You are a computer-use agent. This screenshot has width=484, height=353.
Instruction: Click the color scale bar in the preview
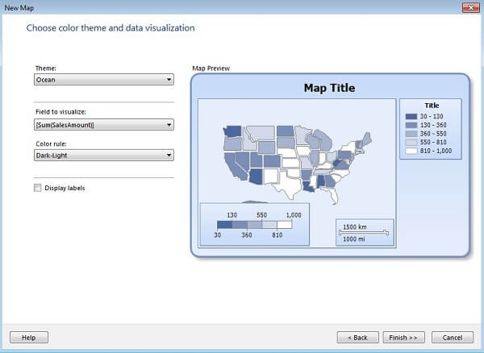tap(255, 224)
